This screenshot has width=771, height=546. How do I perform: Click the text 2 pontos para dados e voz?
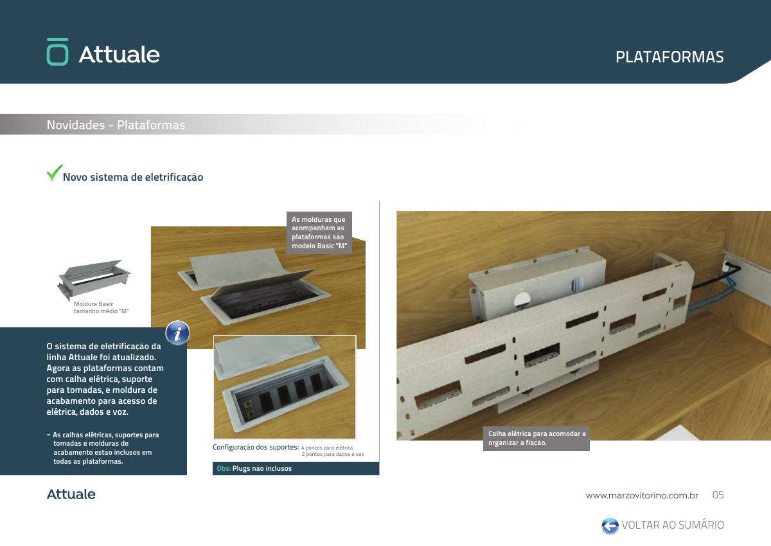point(333,454)
